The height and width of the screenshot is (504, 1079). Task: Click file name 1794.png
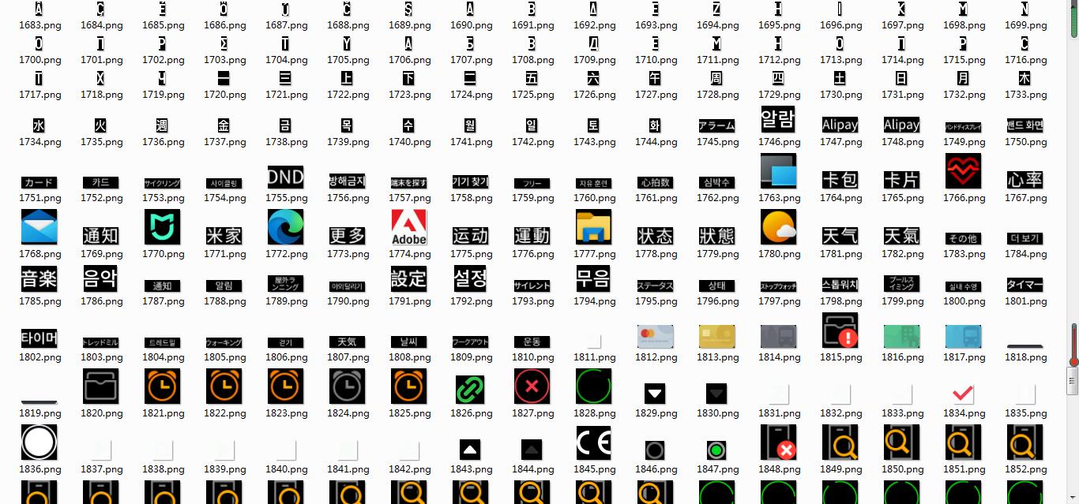(x=594, y=301)
